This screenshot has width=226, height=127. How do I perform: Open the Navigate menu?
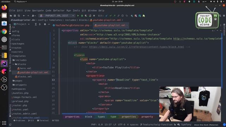point(38,11)
